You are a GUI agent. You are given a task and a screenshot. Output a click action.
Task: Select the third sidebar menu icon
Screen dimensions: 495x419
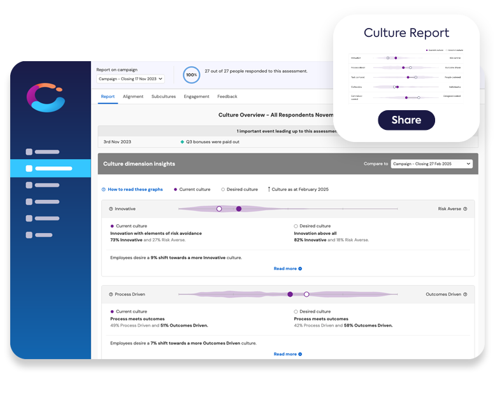coord(29,185)
